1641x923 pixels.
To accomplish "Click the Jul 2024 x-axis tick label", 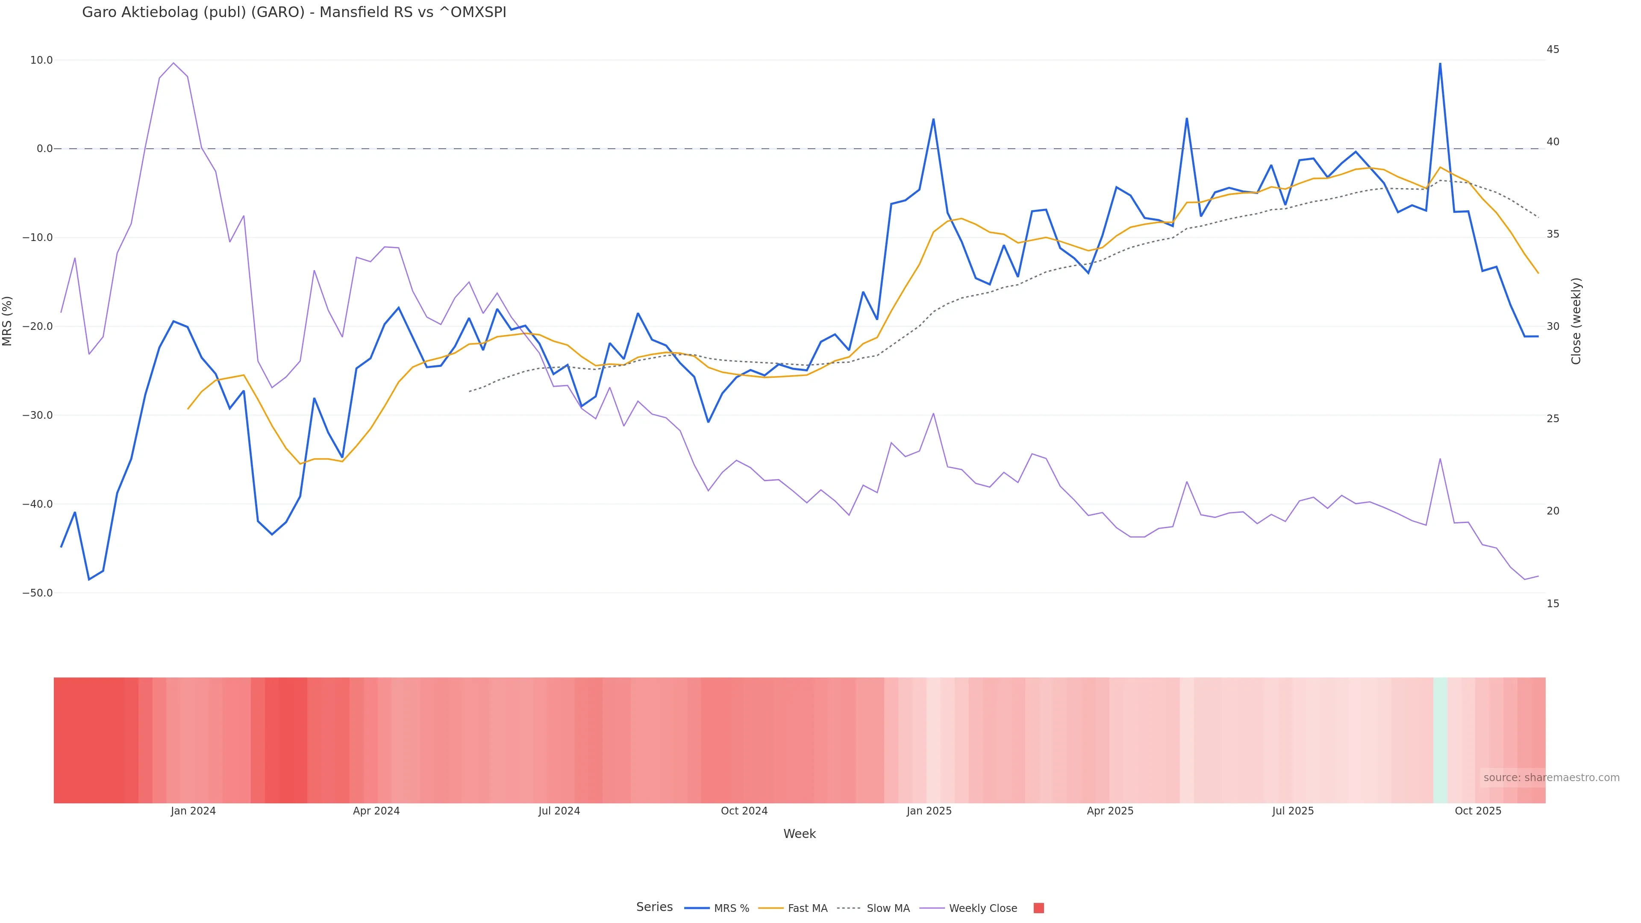I will pyautogui.click(x=559, y=811).
